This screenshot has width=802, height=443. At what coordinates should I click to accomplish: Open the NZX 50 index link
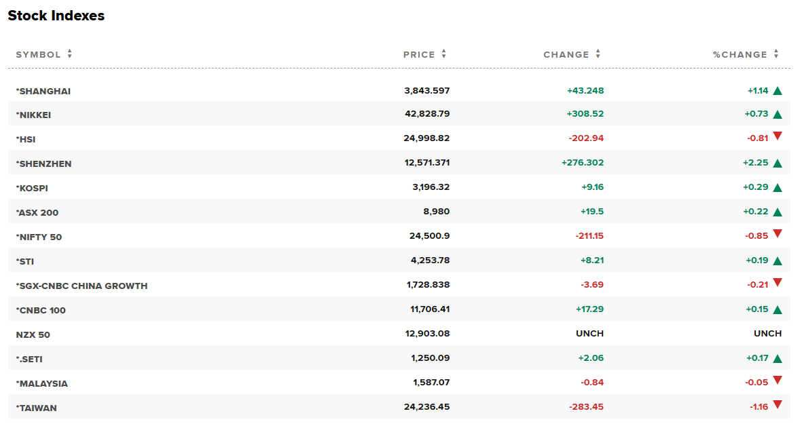pos(33,335)
